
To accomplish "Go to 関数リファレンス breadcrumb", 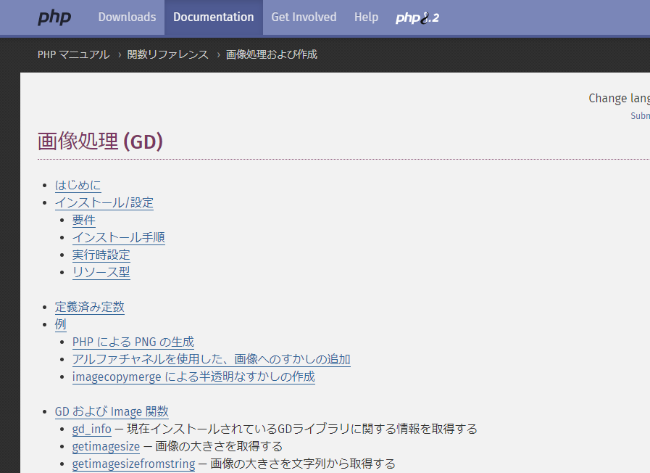I will coord(167,54).
